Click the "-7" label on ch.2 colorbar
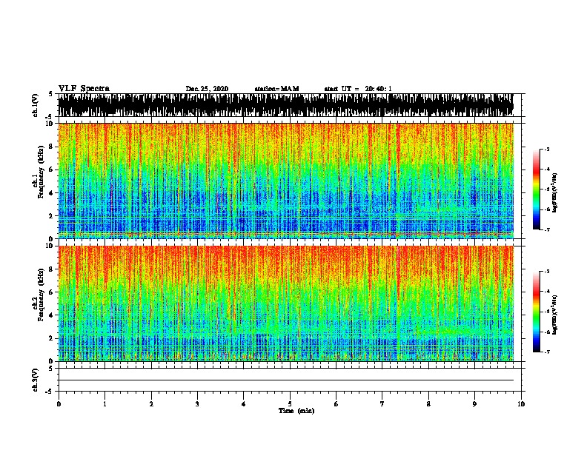587x453 pixels. point(547,352)
